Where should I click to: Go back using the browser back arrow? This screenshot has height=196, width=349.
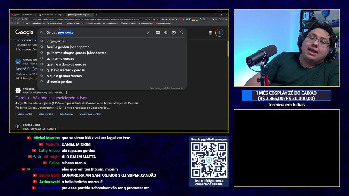tap(12, 19)
